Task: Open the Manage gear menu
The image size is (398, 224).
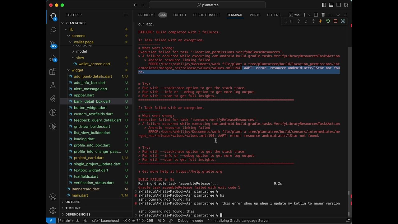Action: coord(53,211)
